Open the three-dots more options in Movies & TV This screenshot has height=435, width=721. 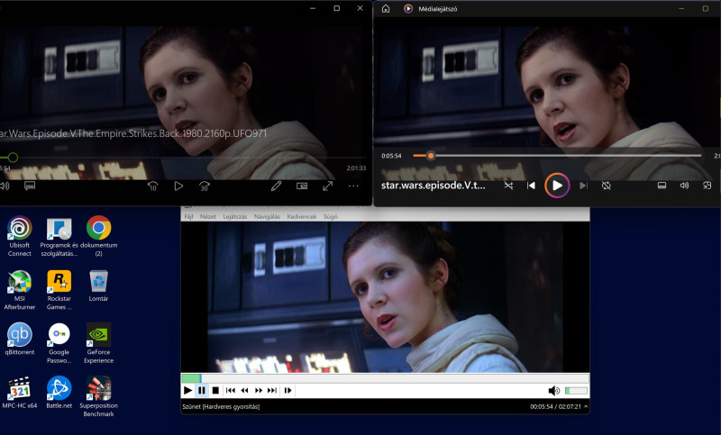(353, 186)
